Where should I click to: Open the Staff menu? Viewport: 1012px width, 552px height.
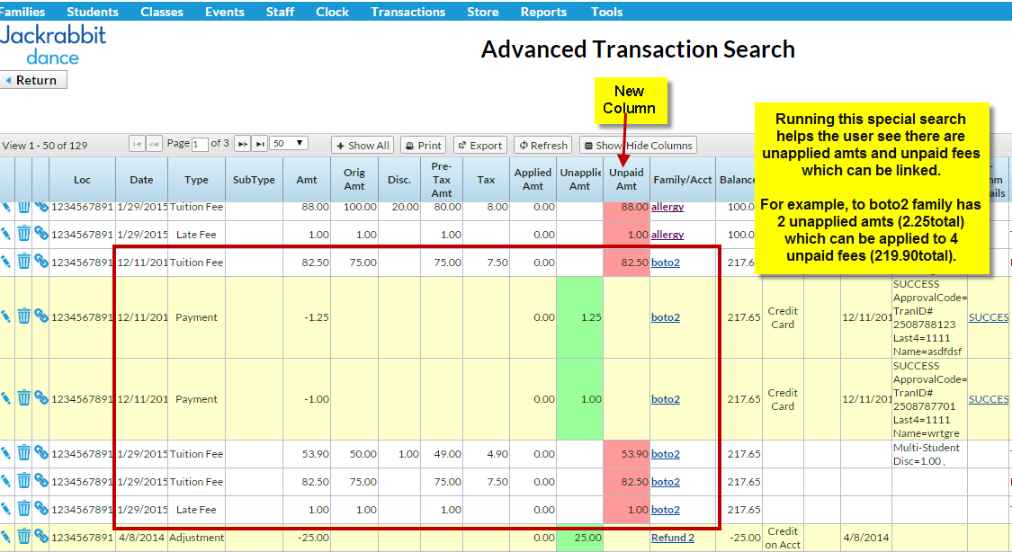point(280,12)
